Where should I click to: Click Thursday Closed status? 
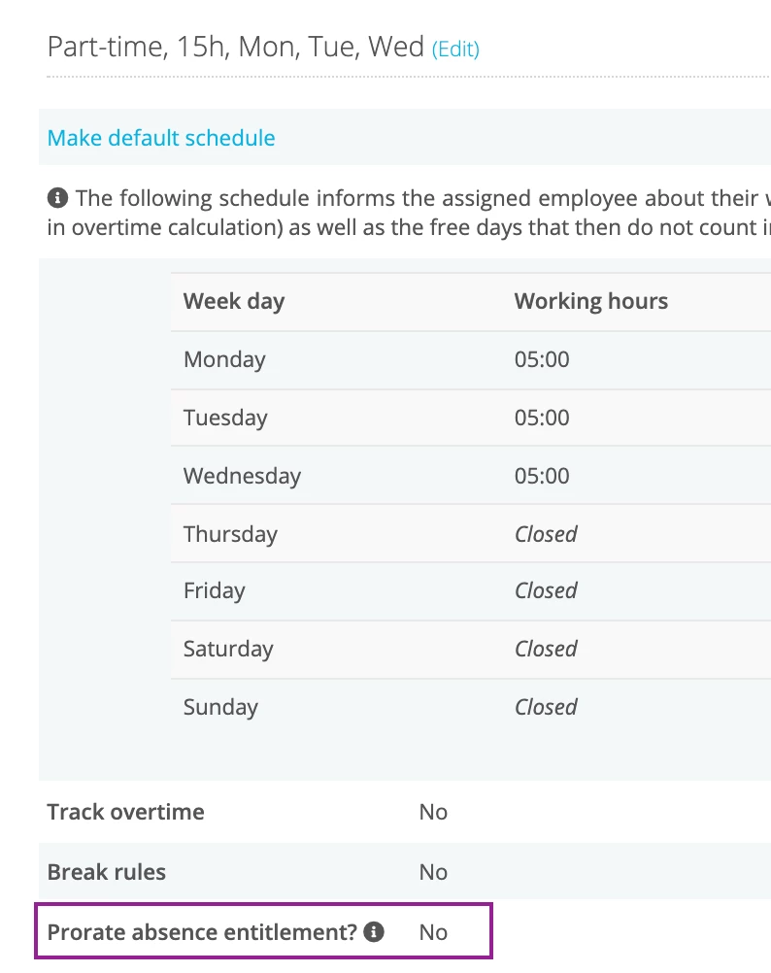546,534
